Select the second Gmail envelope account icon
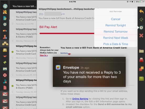Screen dimensions: 145x109 (x=5, y=101)
